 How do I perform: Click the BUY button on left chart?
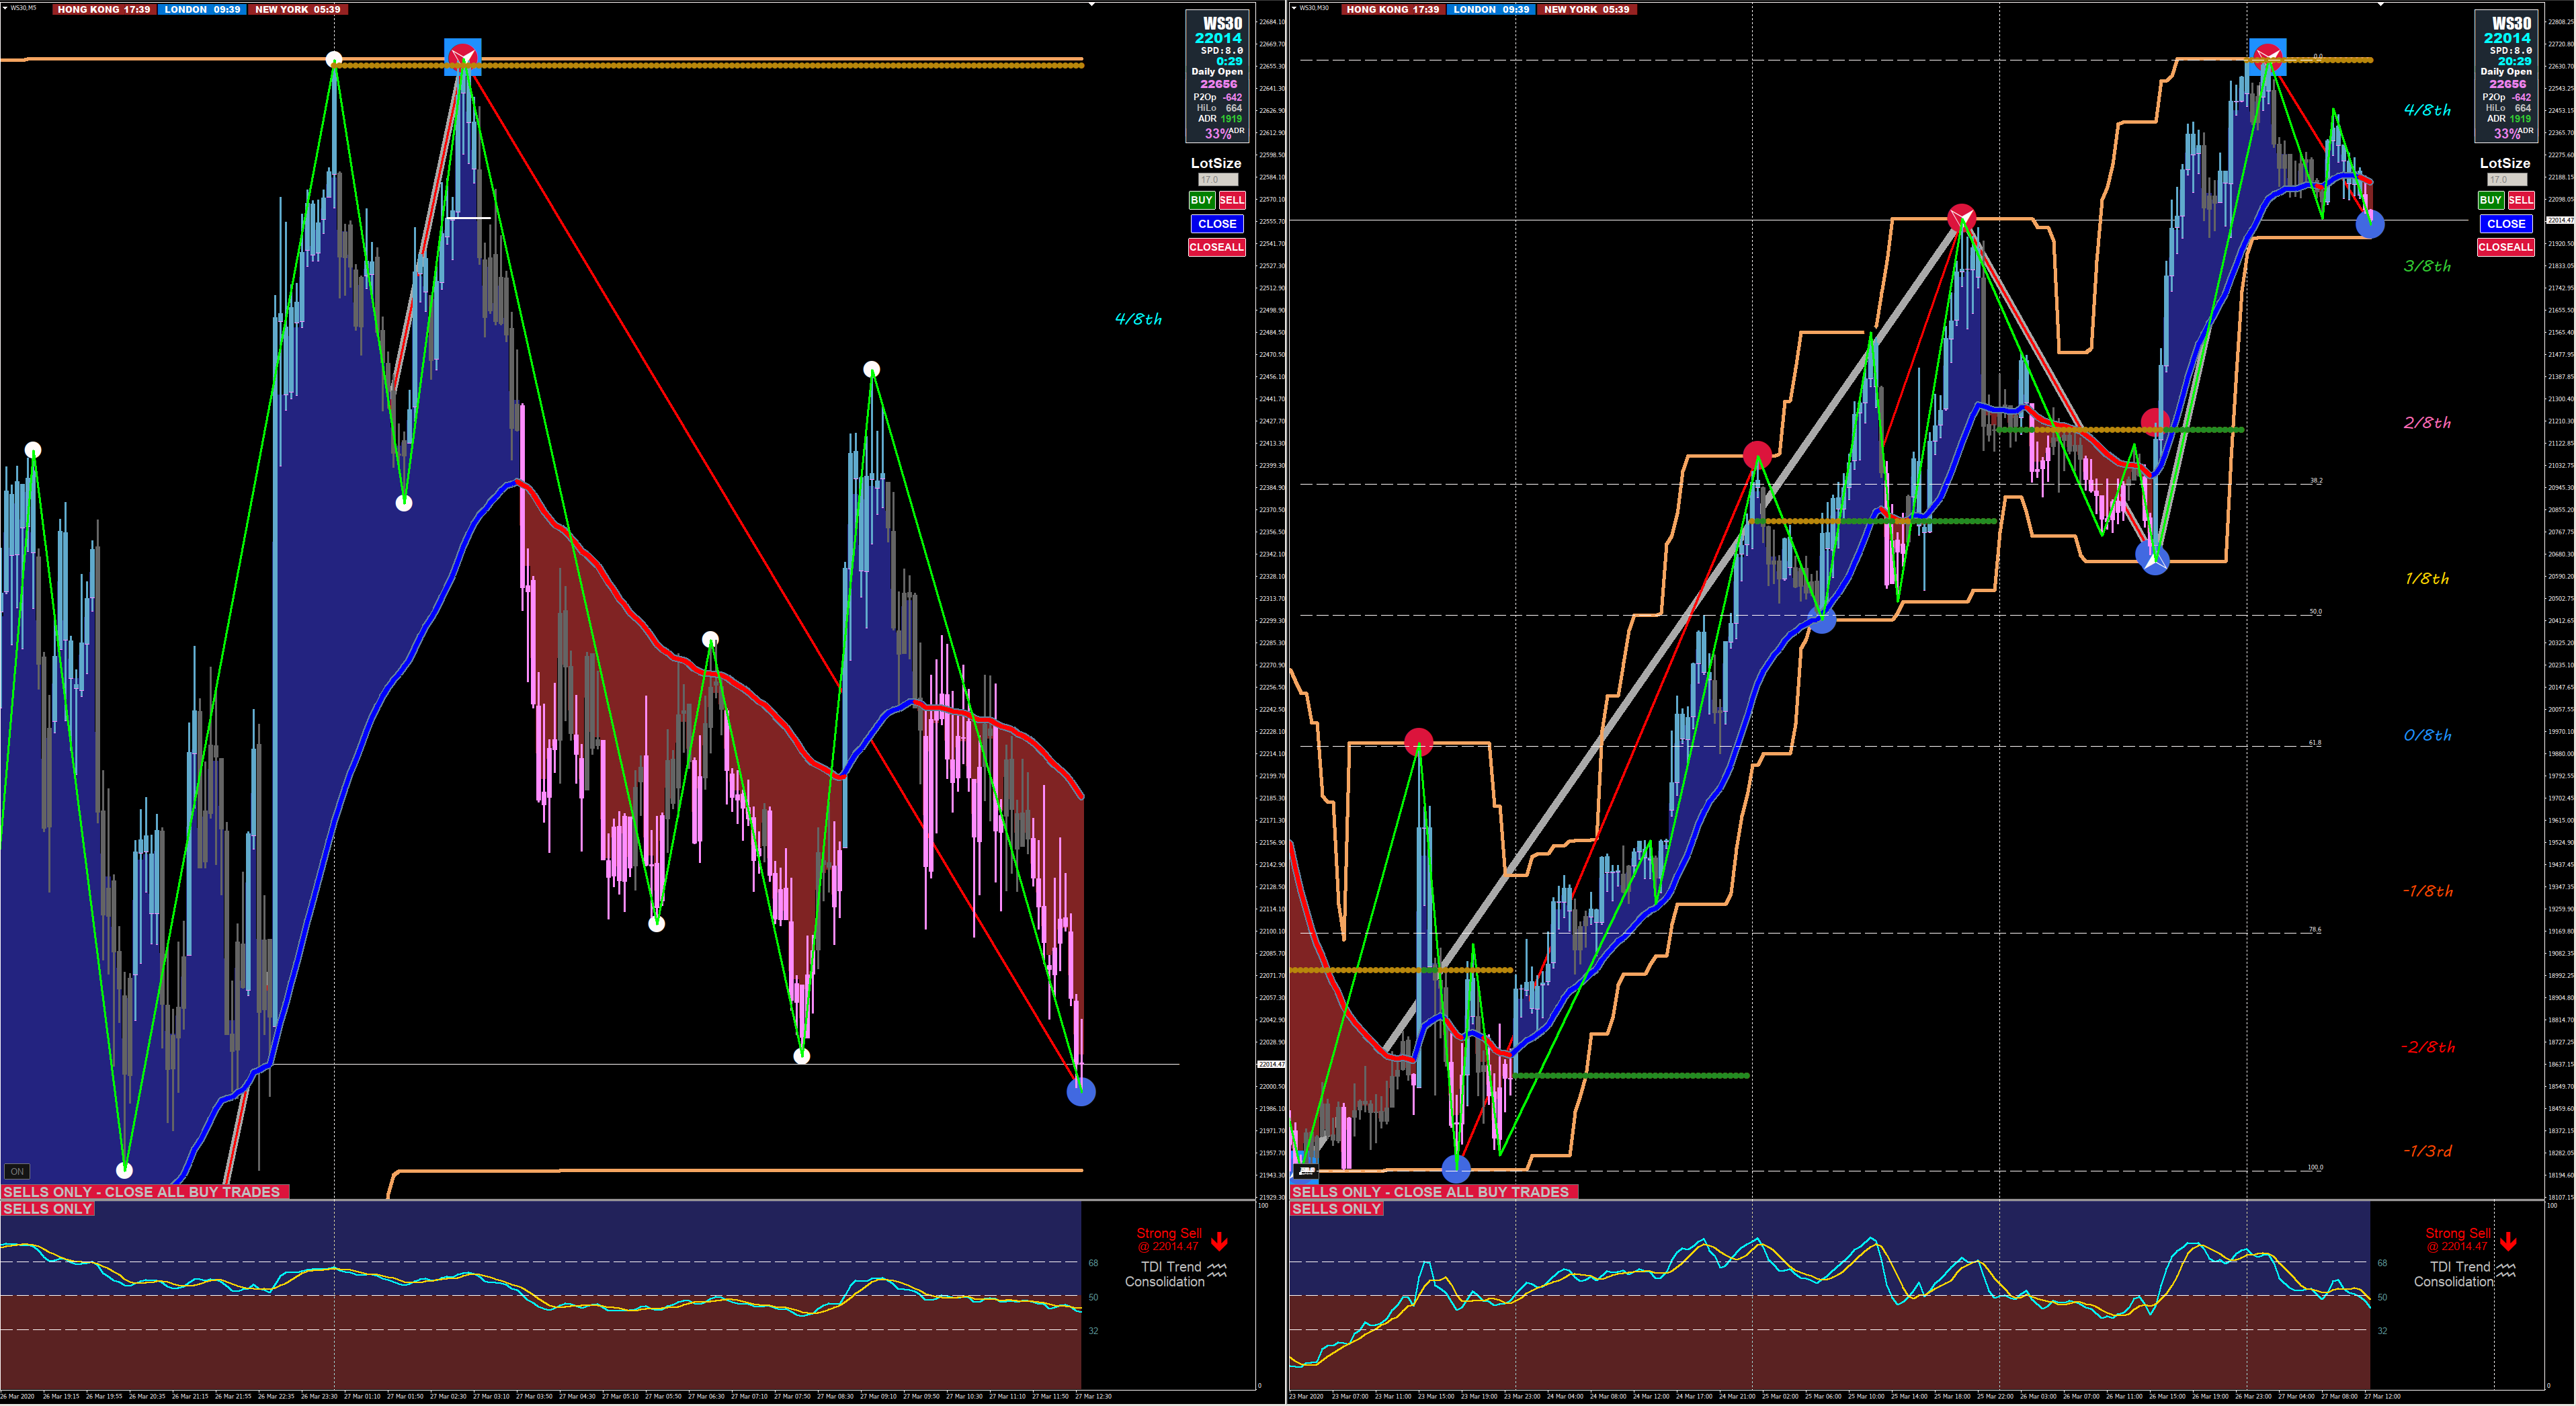click(1201, 200)
